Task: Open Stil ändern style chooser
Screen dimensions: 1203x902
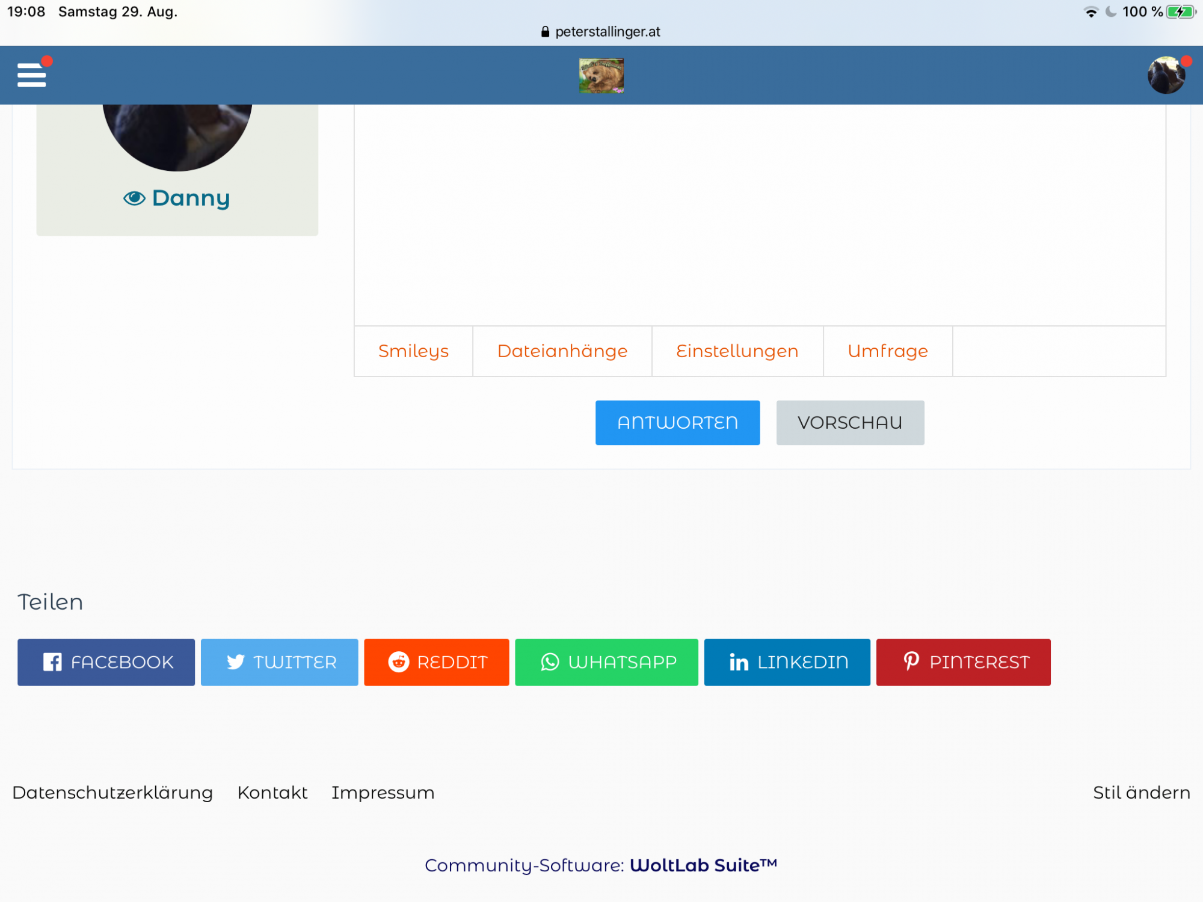Action: tap(1141, 793)
